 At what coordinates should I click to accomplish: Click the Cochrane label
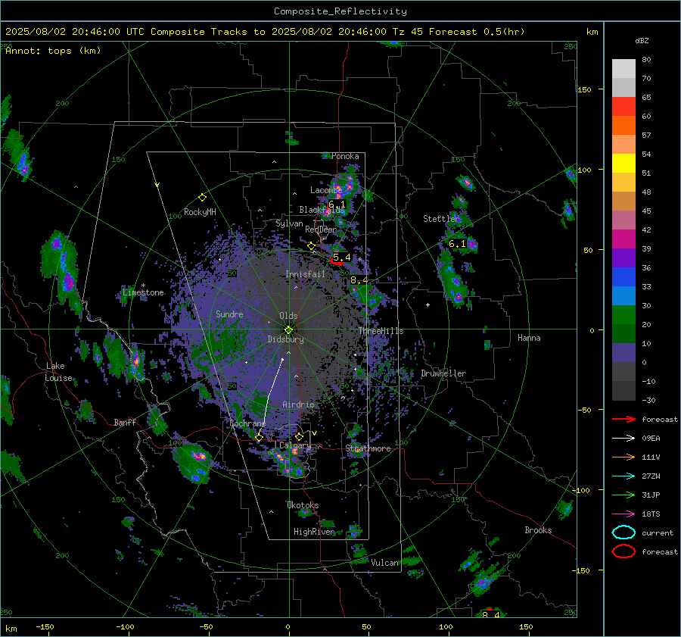click(247, 423)
